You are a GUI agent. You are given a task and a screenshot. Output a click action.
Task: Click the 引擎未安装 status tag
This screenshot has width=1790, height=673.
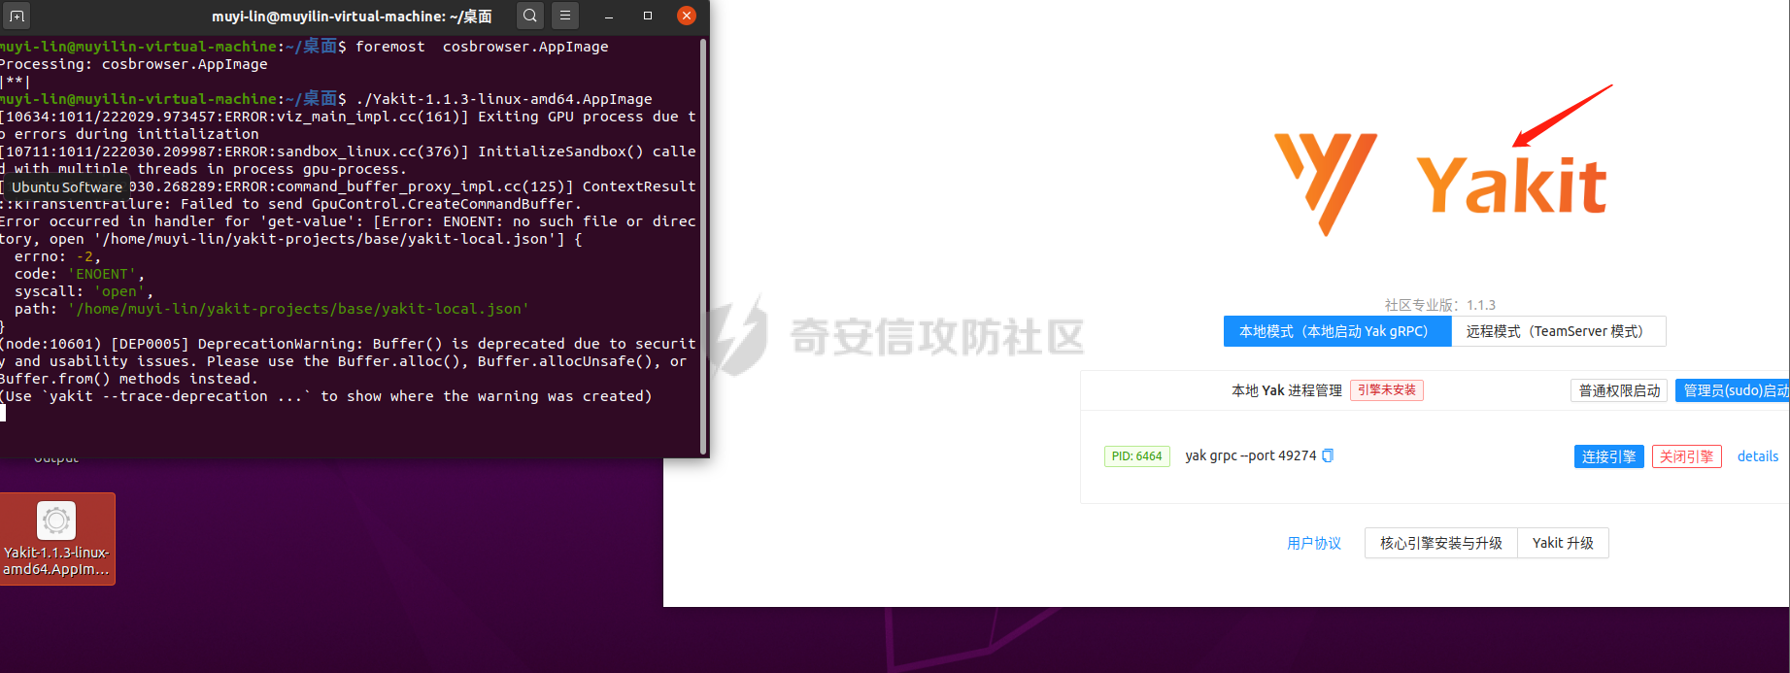click(x=1386, y=390)
